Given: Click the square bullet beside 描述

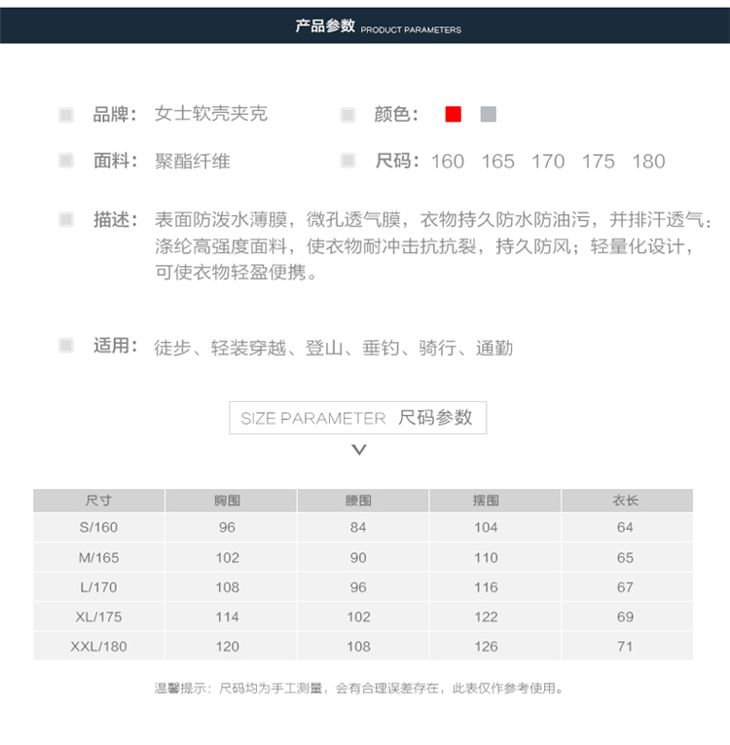Looking at the screenshot, I should 66,220.
